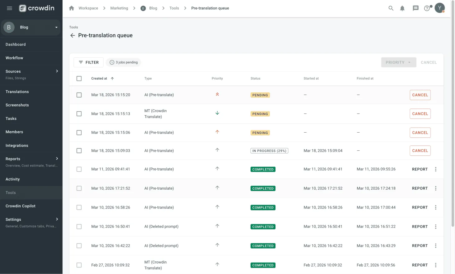Toggle the select-all checkbox in table header
This screenshot has height=274, width=455.
pos(79,79)
